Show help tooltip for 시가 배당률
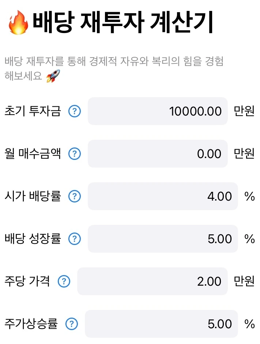This screenshot has width=260, height=344. click(75, 196)
